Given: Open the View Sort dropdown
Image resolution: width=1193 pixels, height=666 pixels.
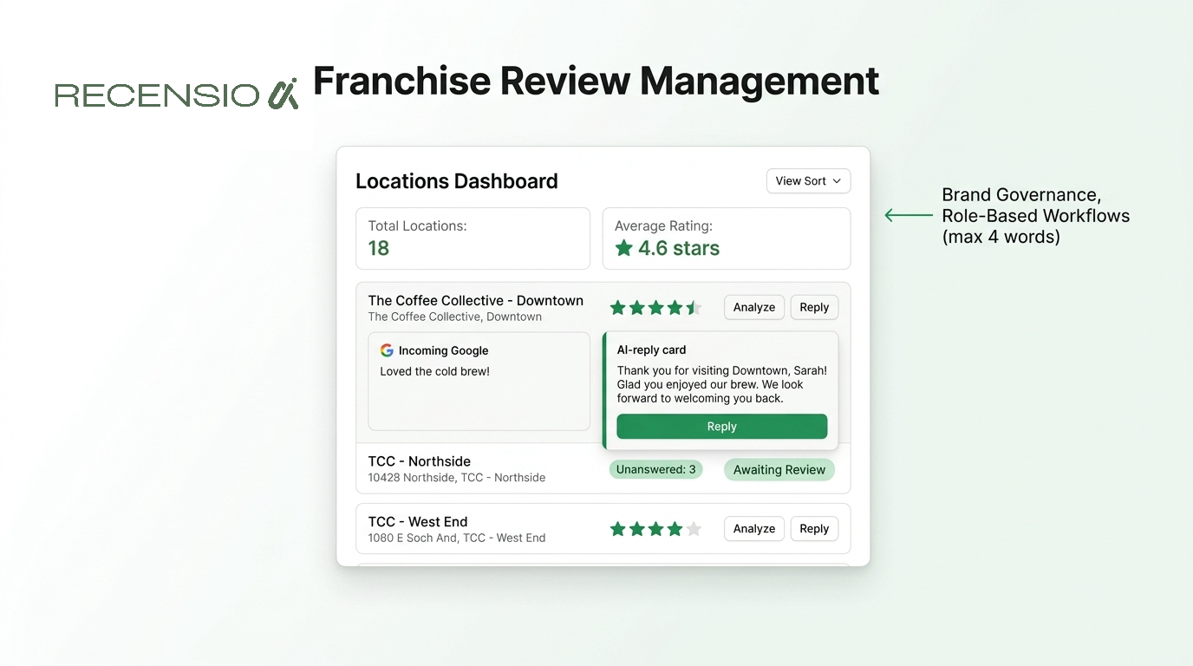Looking at the screenshot, I should [x=808, y=181].
